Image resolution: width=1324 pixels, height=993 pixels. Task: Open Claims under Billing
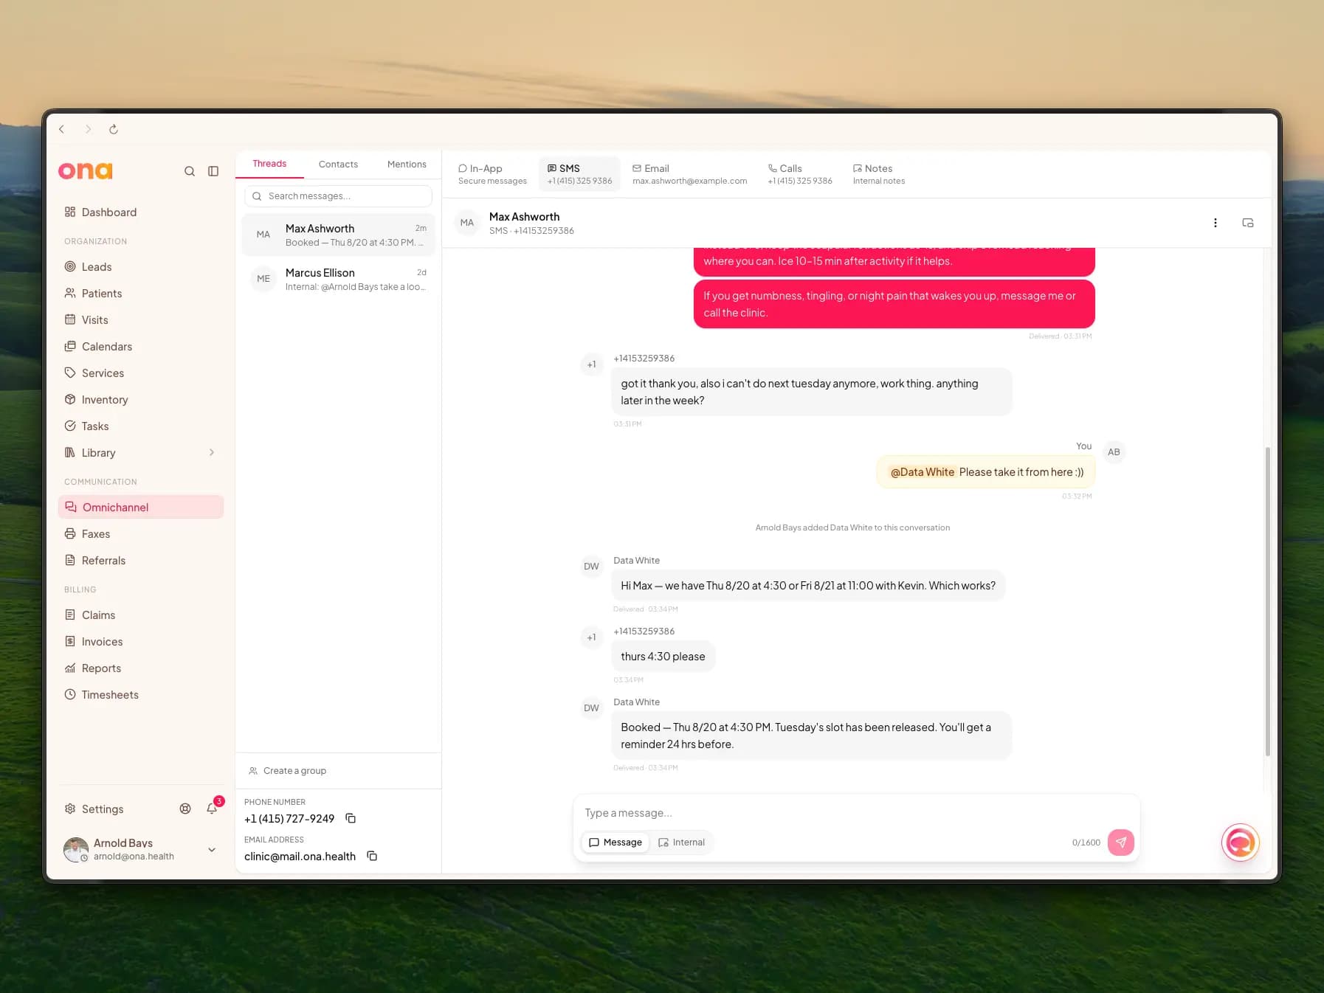(140, 615)
